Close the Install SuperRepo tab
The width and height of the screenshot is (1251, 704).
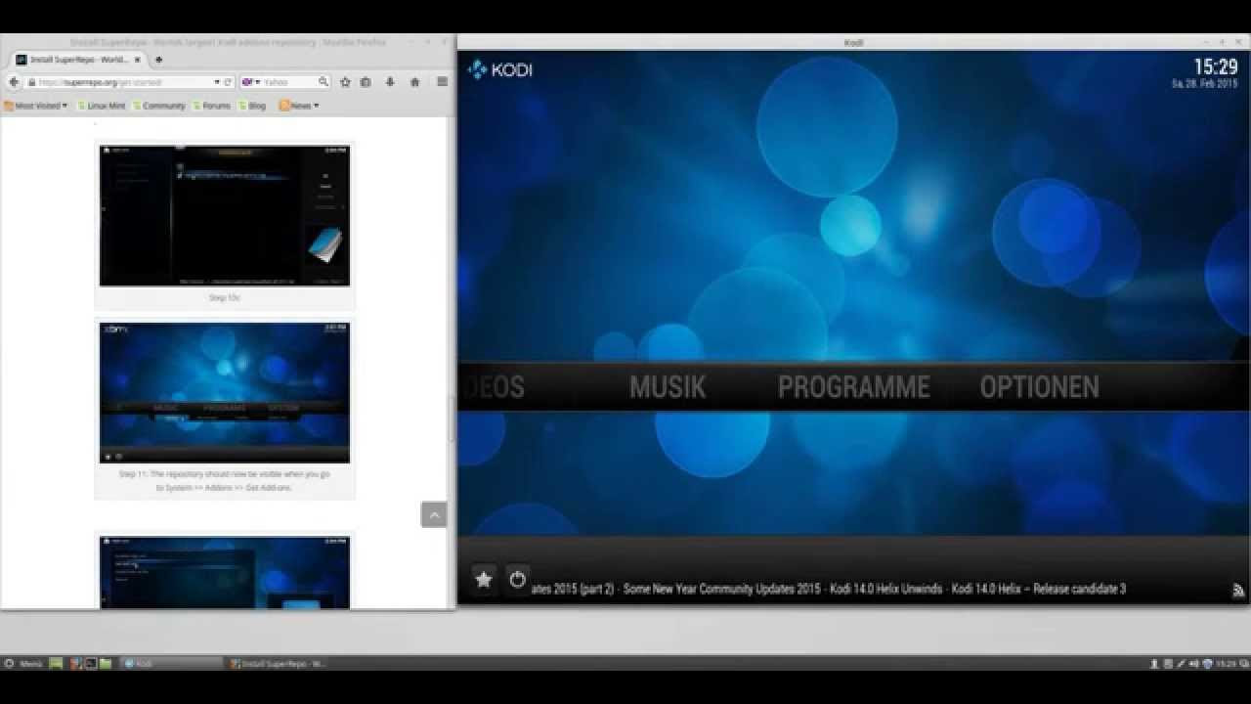(x=137, y=60)
